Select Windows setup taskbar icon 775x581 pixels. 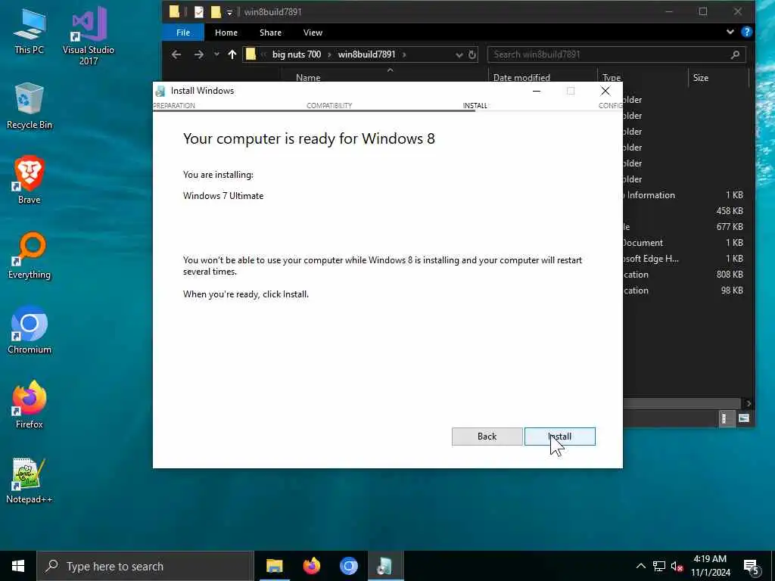pos(385,566)
